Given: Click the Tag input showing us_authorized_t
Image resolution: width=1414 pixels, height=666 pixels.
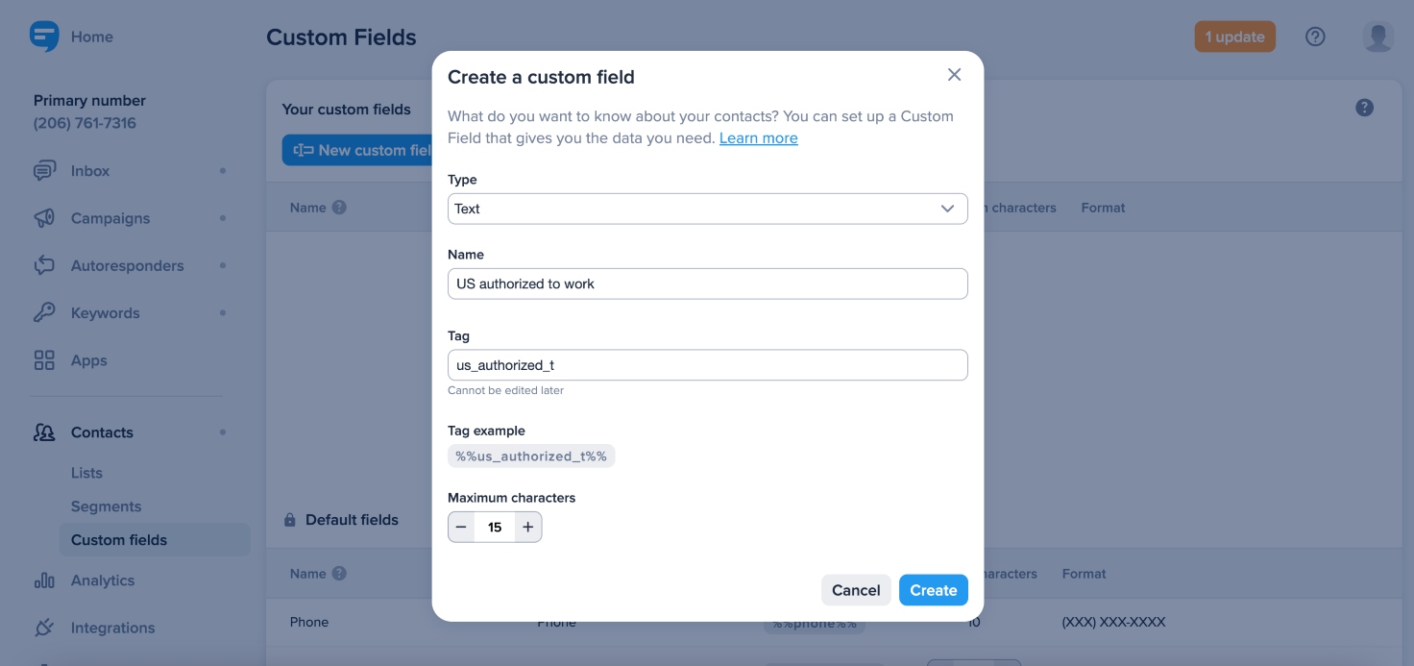Looking at the screenshot, I should (x=707, y=364).
